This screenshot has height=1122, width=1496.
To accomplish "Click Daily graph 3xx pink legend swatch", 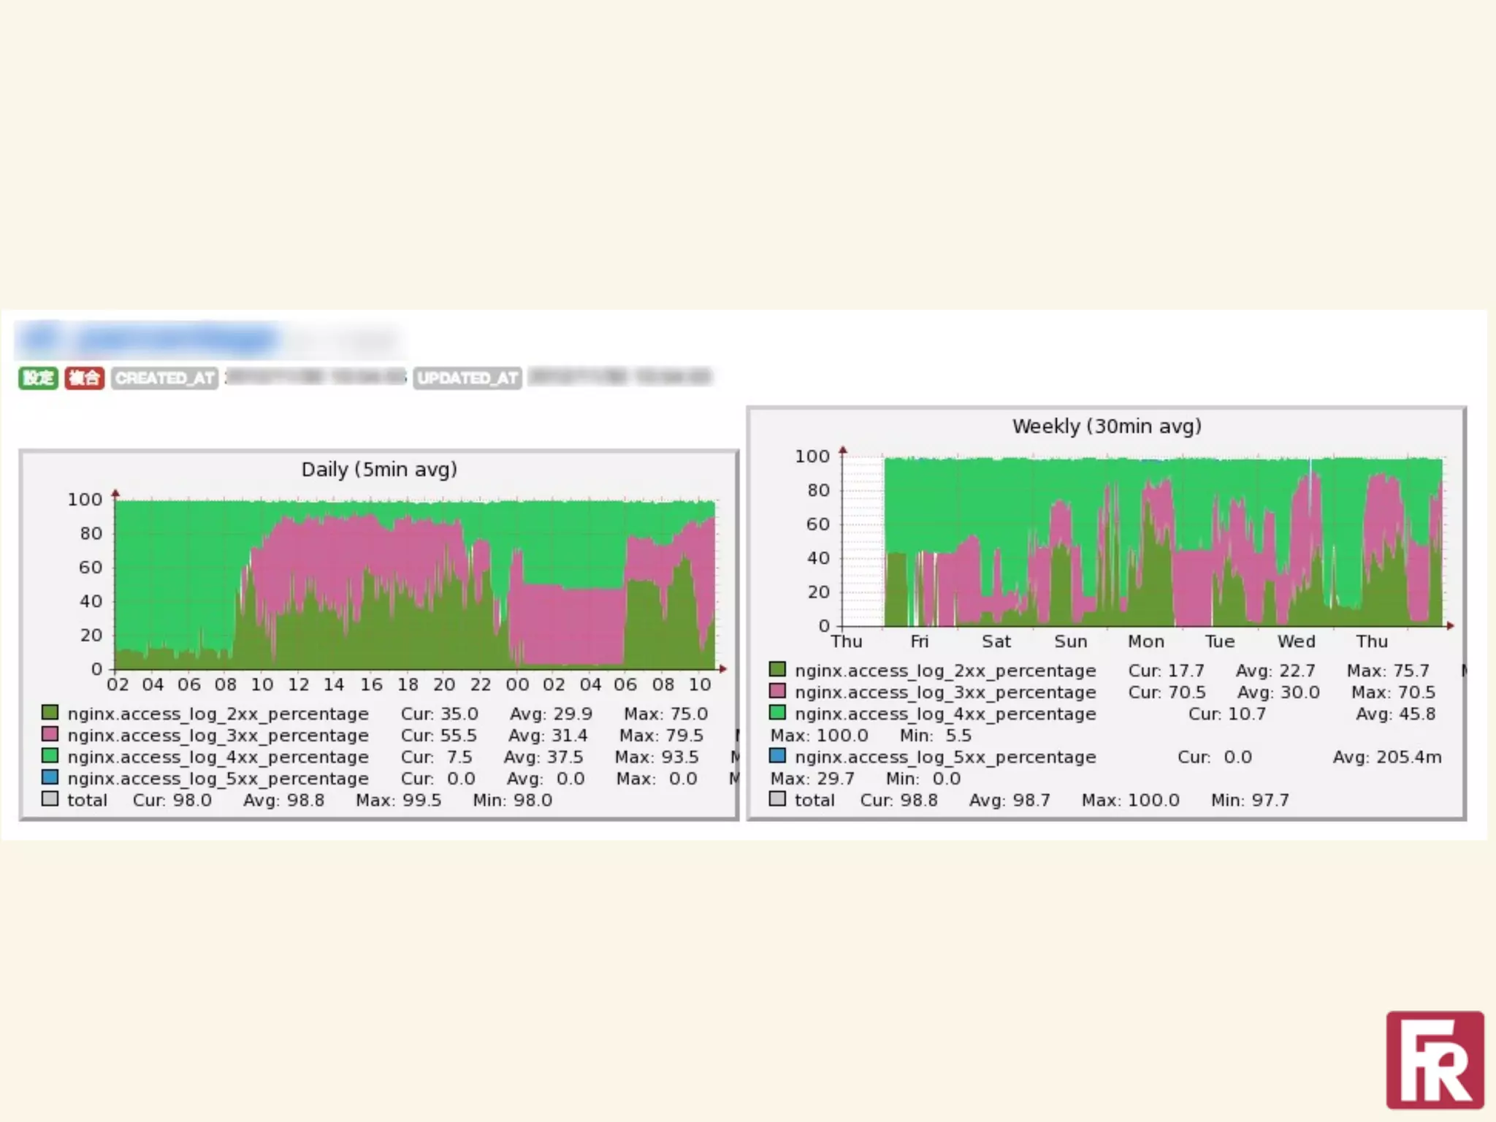I will point(50,733).
